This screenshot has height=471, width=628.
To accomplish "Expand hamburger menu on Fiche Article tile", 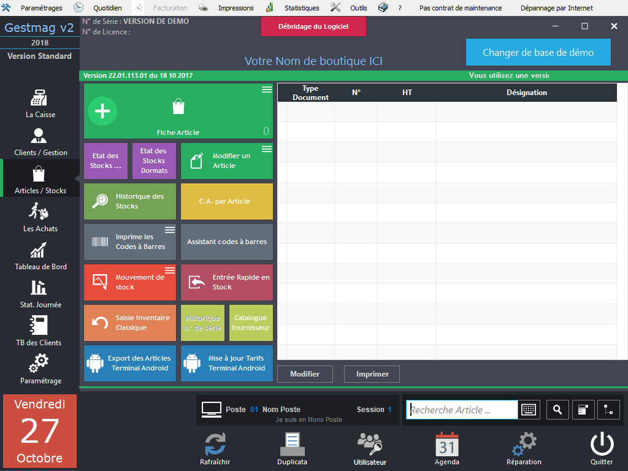I will click(x=267, y=90).
